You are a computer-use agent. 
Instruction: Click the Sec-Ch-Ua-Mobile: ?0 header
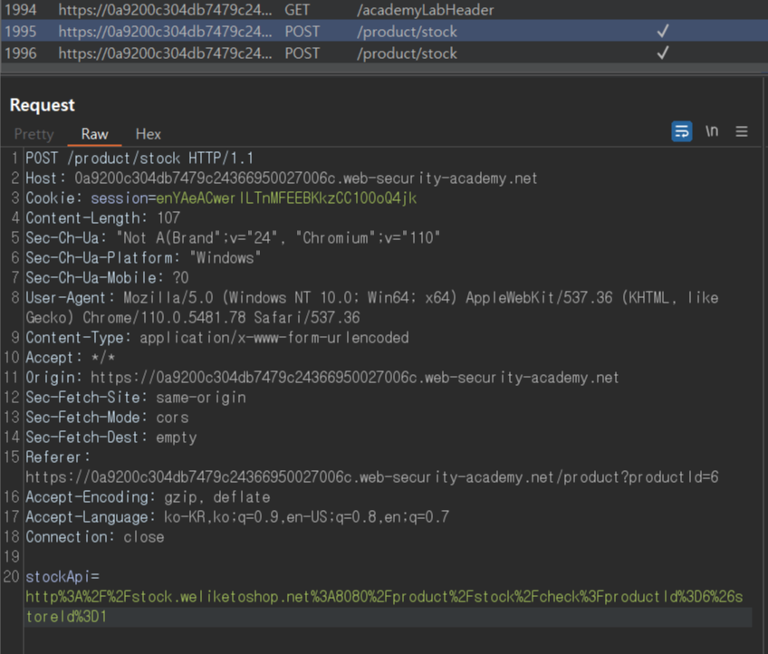[107, 278]
